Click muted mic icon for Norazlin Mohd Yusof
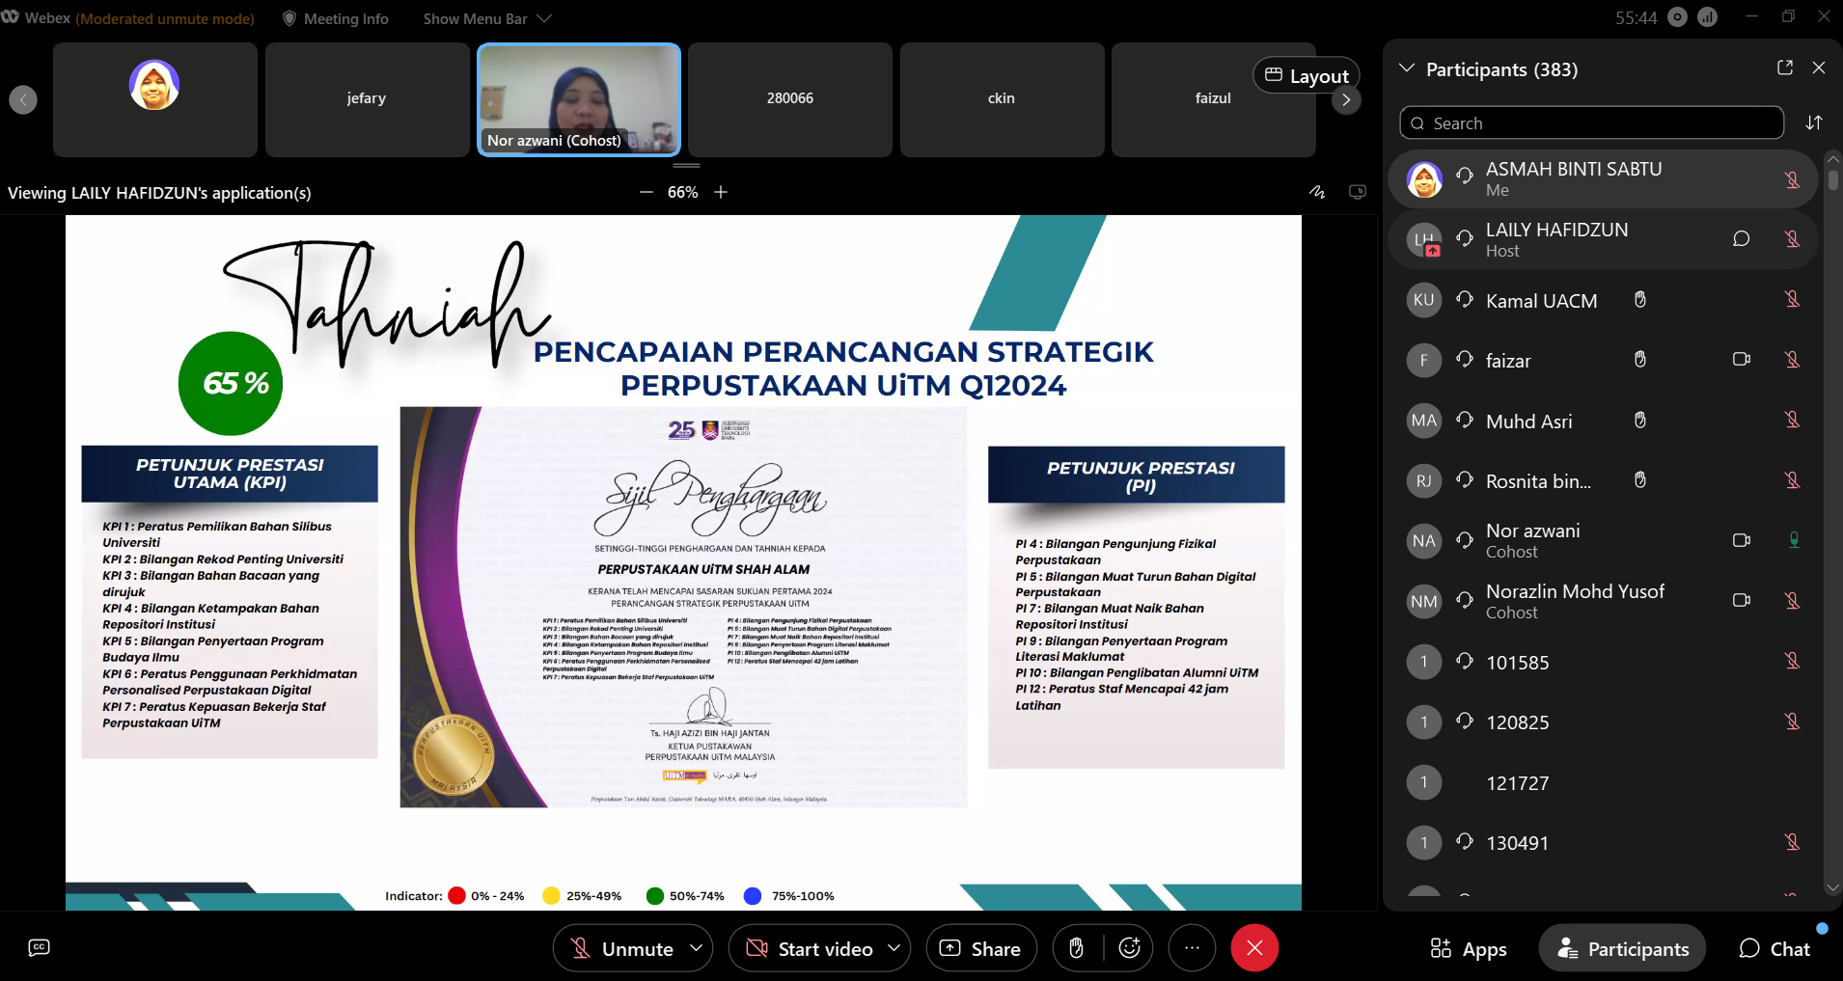 pos(1793,601)
